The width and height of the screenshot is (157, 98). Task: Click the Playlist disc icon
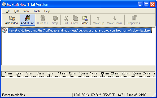tap(4, 30)
